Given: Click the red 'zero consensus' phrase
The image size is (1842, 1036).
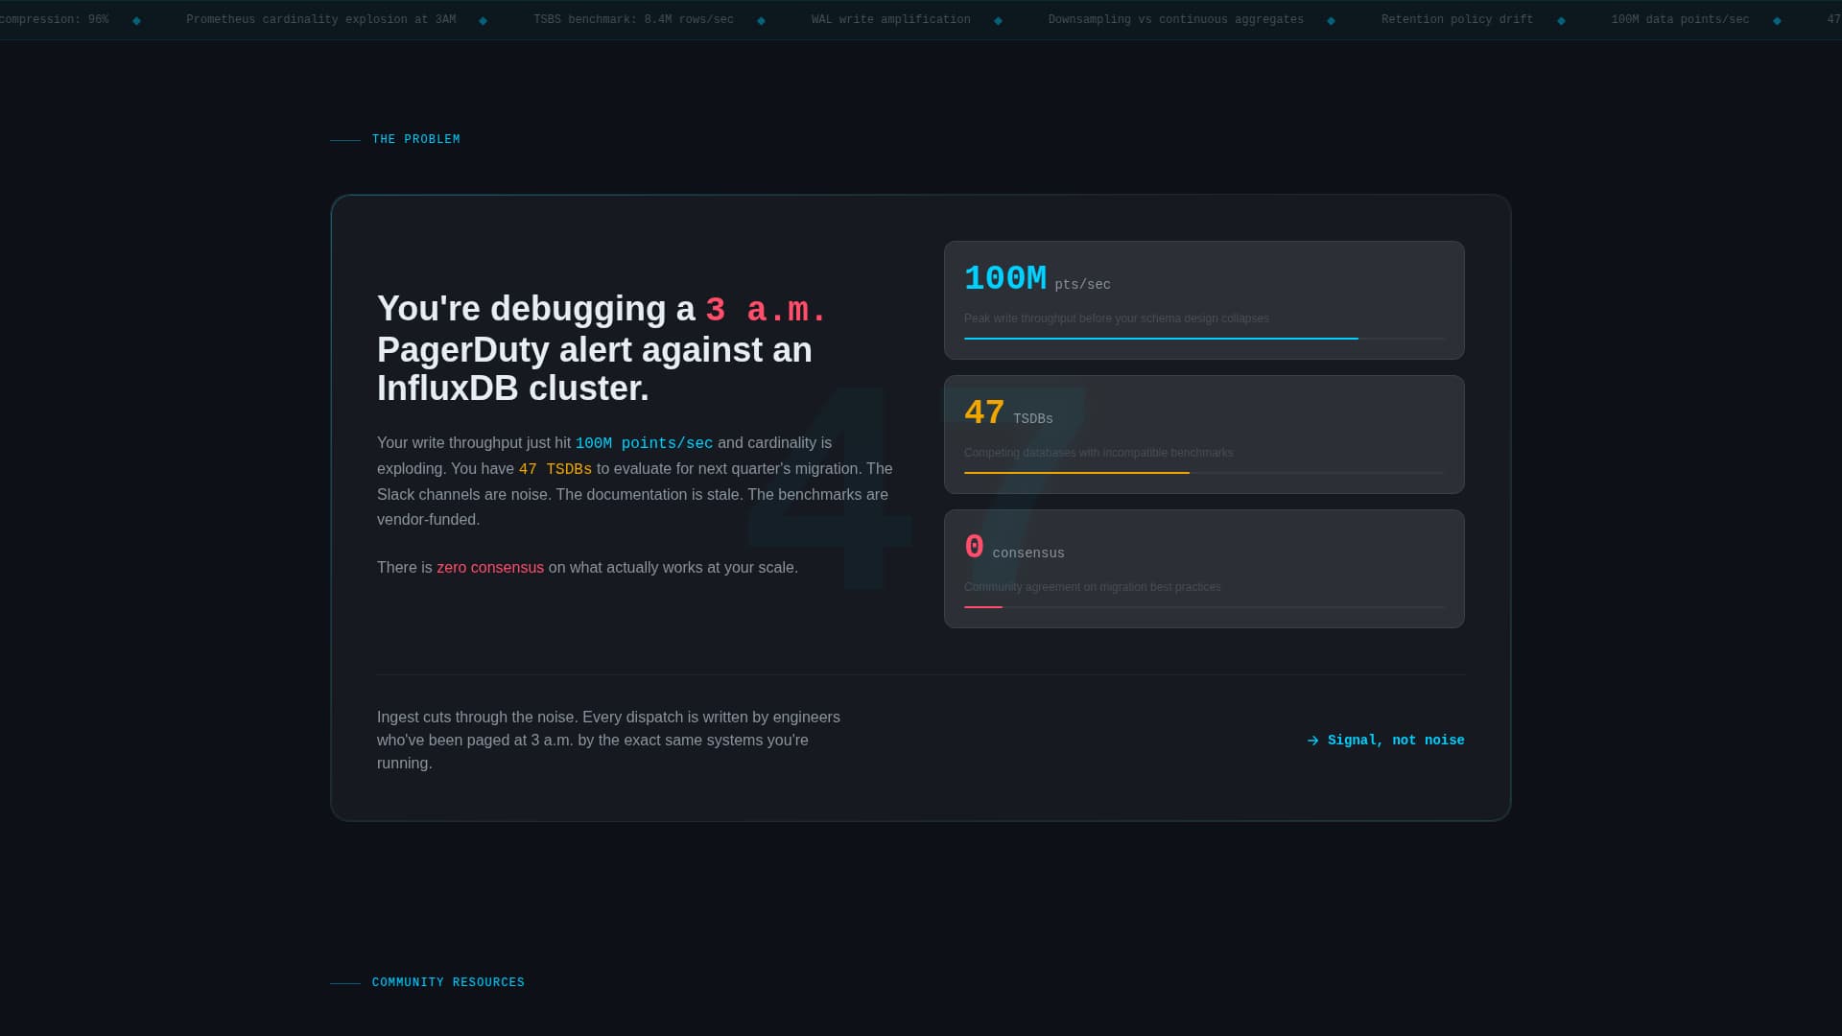Looking at the screenshot, I should point(490,568).
